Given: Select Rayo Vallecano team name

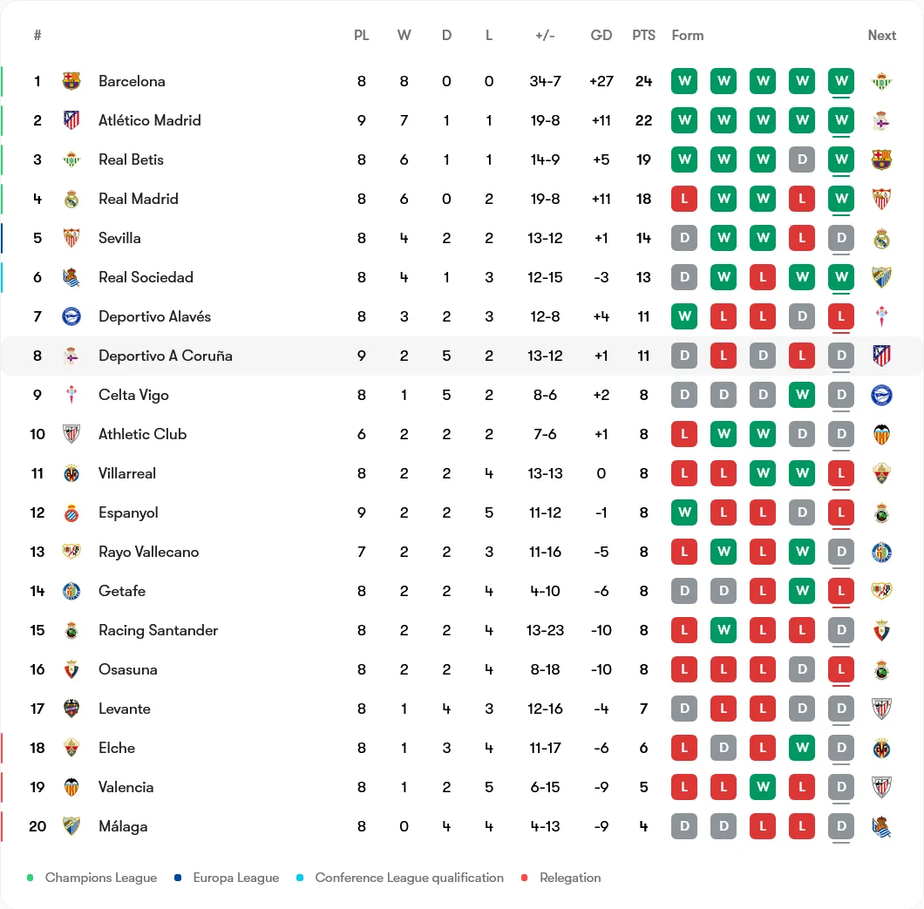Looking at the screenshot, I should (148, 552).
